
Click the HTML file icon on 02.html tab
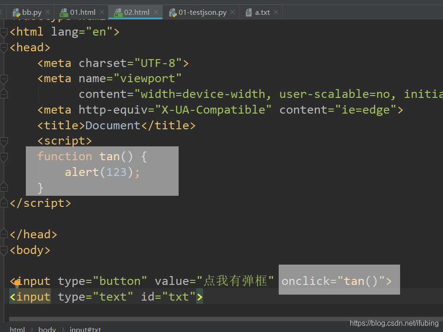pos(118,12)
